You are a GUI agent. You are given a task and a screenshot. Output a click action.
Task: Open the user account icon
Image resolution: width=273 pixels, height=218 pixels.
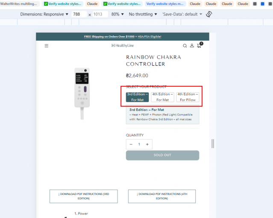tap(192, 46)
